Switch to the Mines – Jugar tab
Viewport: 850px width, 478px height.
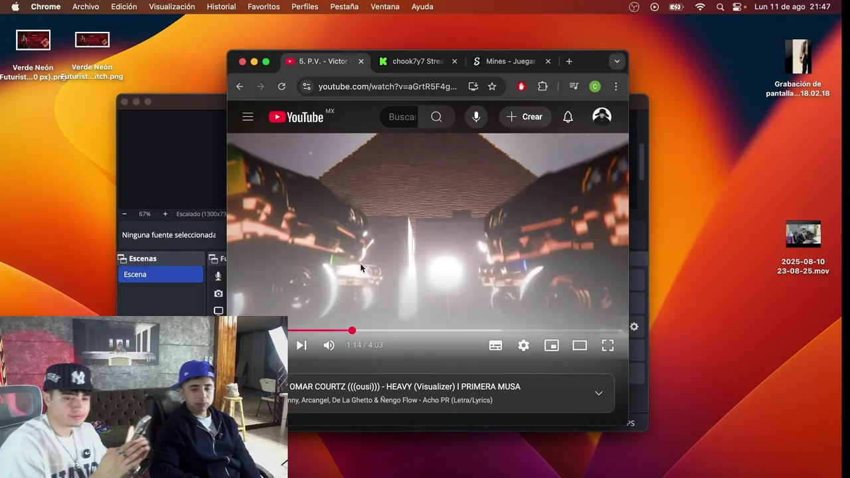(511, 61)
